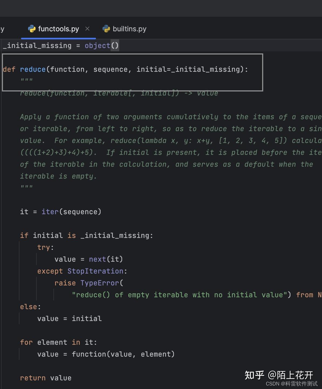Click the 'sequence' parameter in def line
Image resolution: width=322 pixels, height=389 pixels.
pyautogui.click(x=110, y=69)
